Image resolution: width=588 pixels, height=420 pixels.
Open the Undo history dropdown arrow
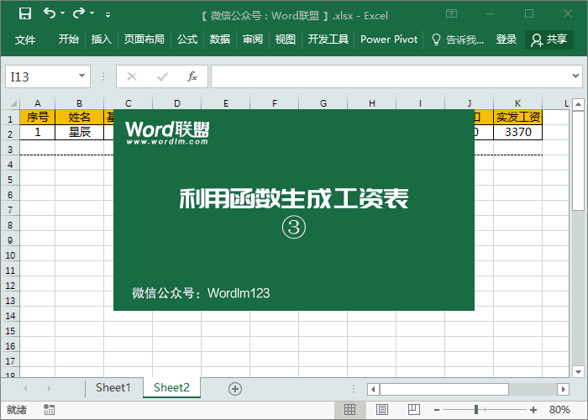(64, 14)
